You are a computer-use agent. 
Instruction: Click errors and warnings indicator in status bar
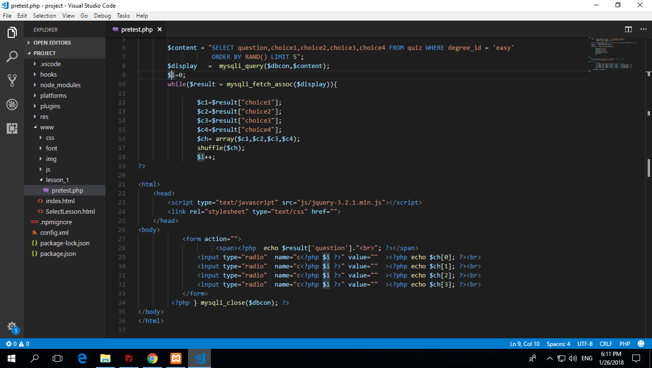pos(18,344)
